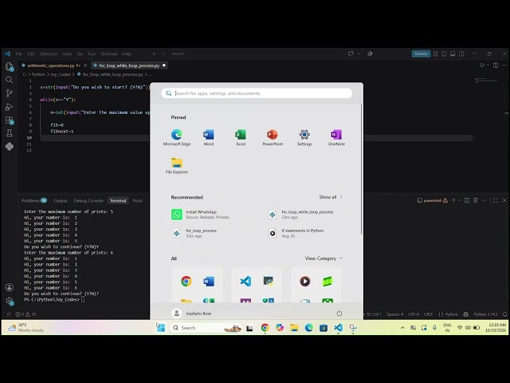The height and width of the screenshot is (383, 510).
Task: Switch to the Problems panel tab
Action: [x=33, y=200]
